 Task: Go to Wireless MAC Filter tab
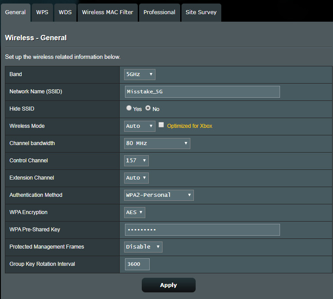[107, 12]
